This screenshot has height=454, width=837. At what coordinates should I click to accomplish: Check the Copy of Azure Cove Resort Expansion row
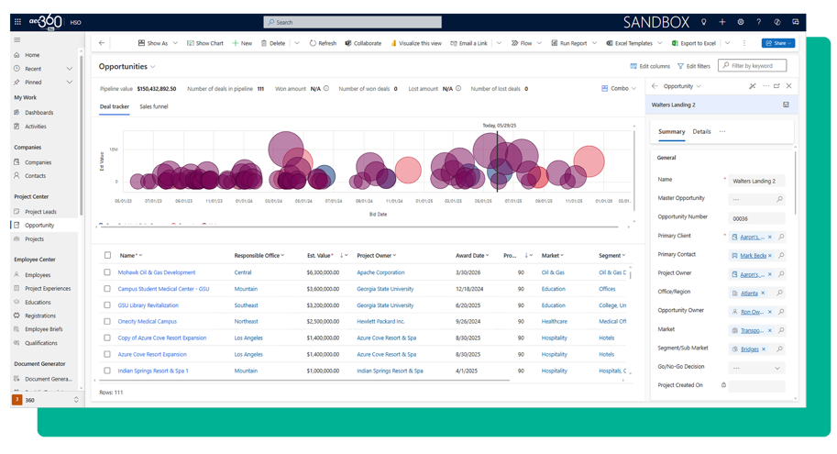click(x=107, y=338)
